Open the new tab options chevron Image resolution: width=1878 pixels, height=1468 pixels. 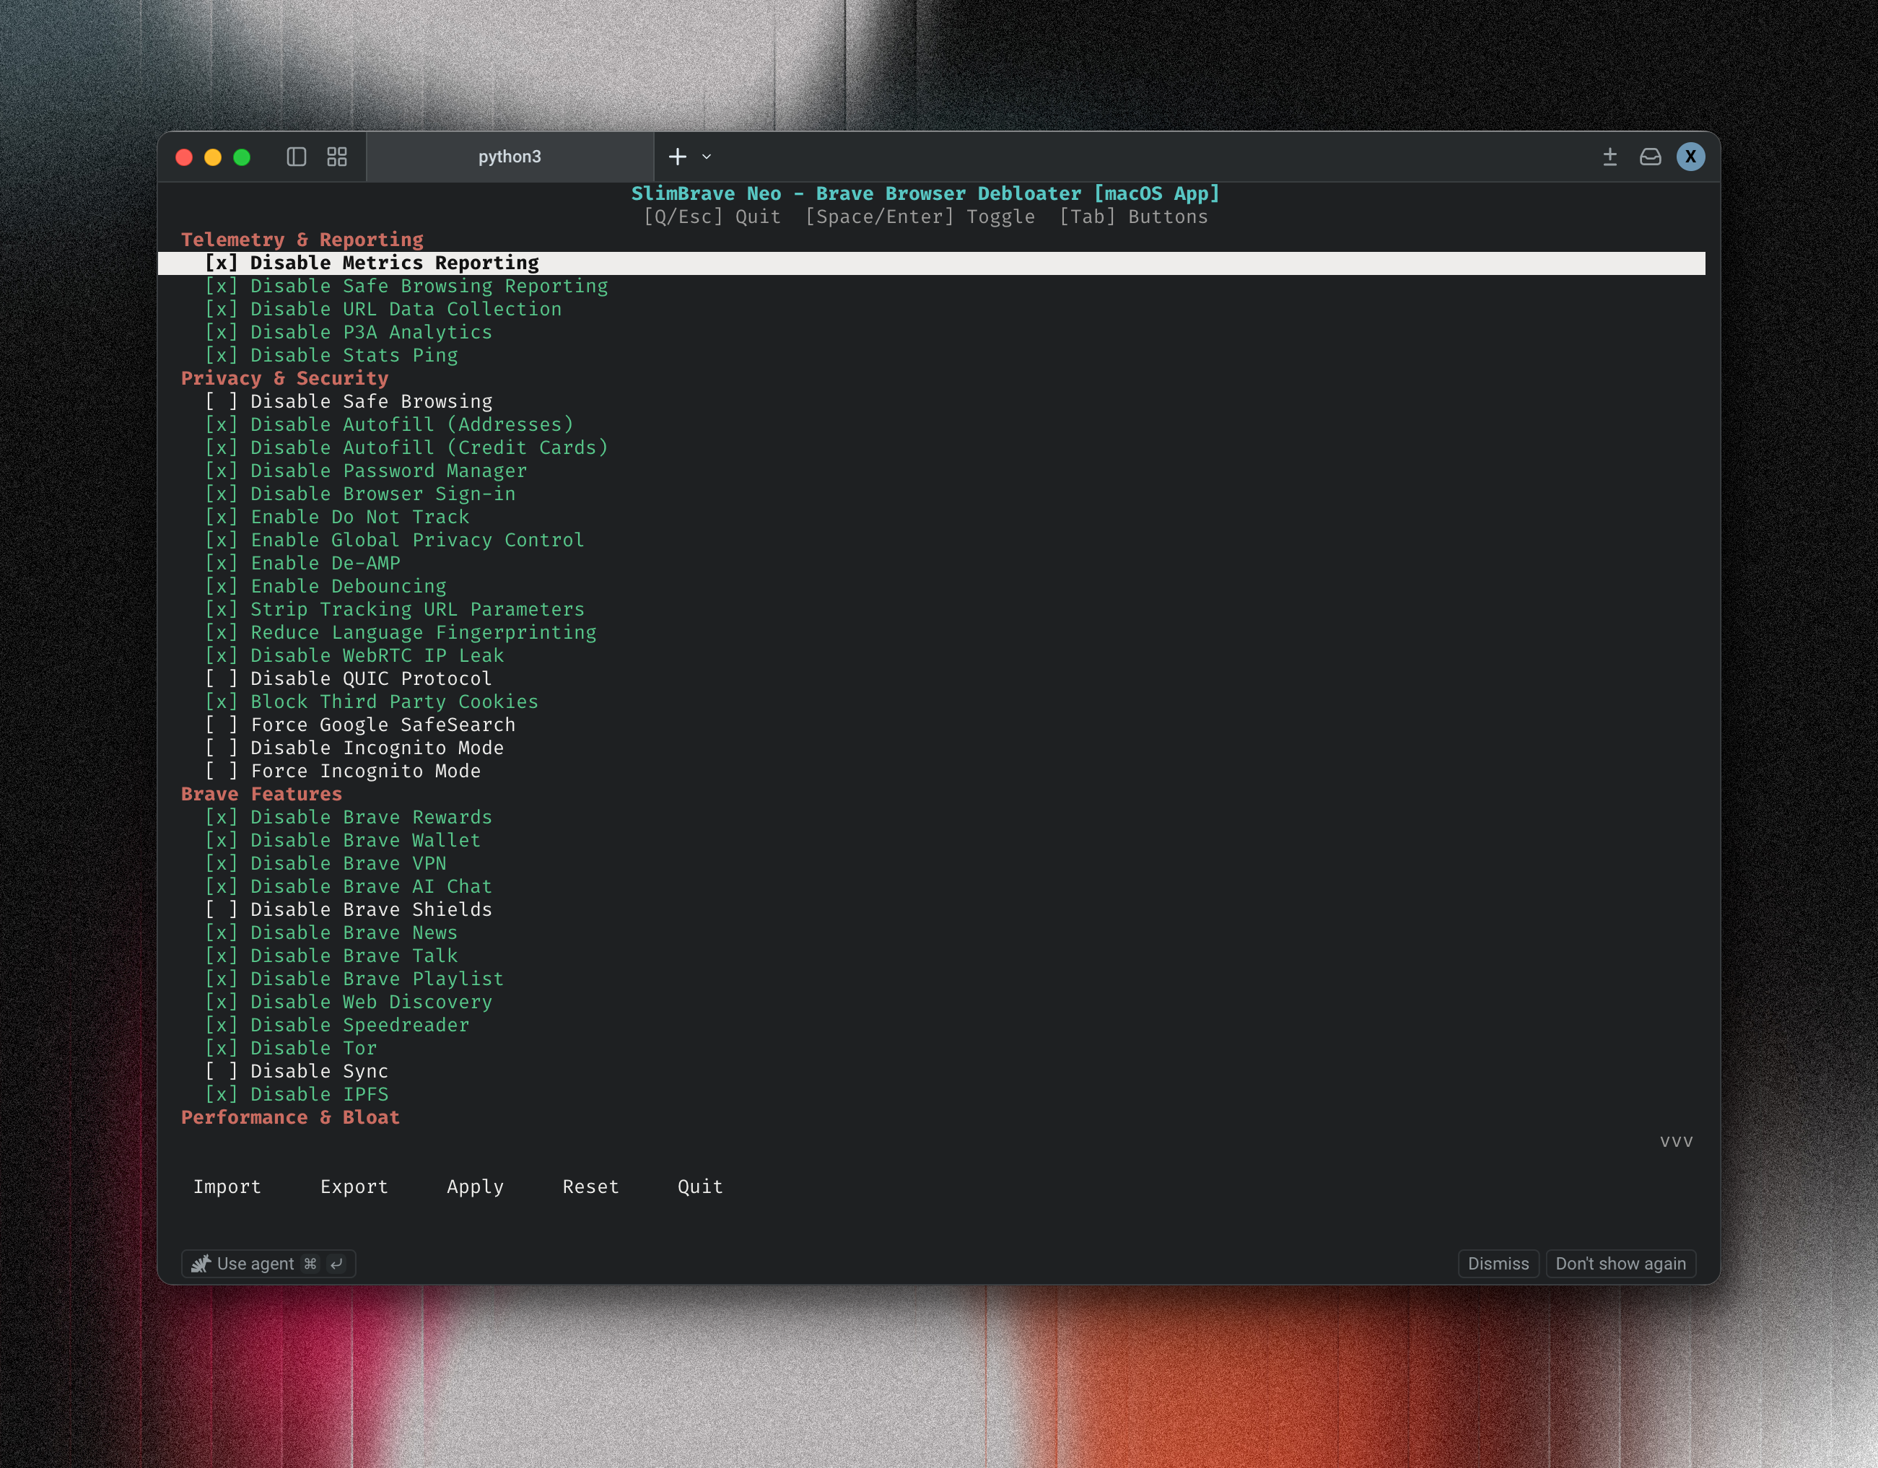point(707,157)
